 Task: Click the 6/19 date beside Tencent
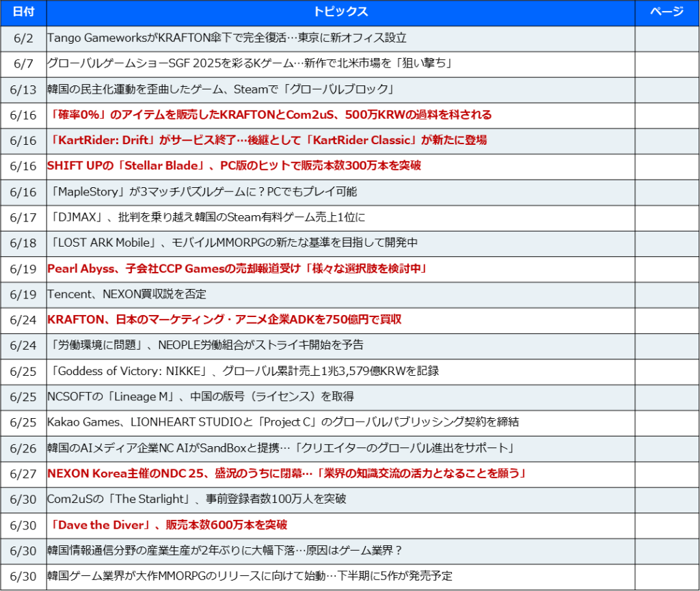[x=23, y=295]
